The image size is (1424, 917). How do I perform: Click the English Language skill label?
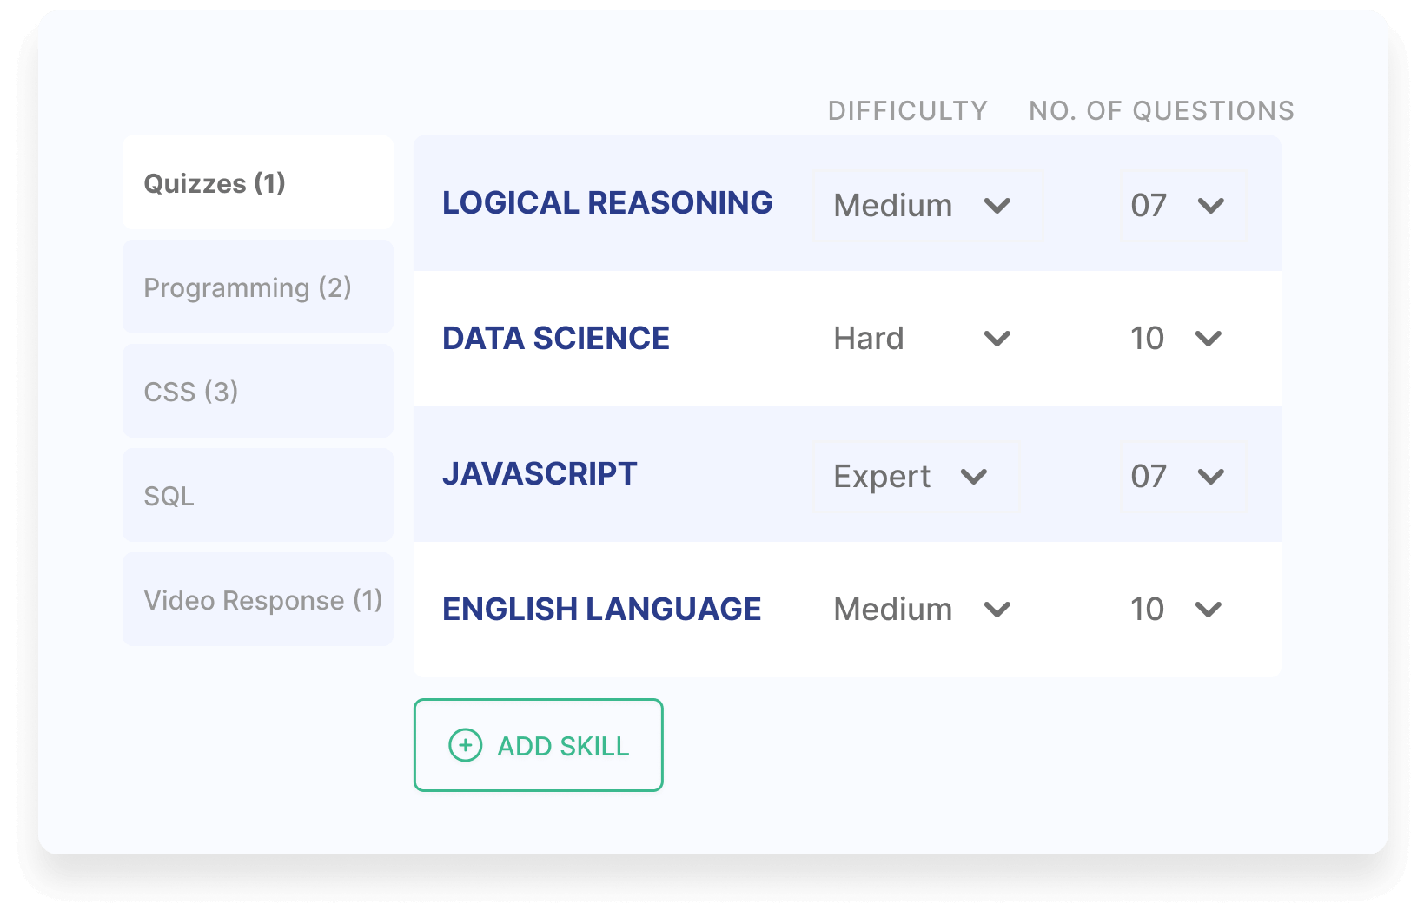601,609
